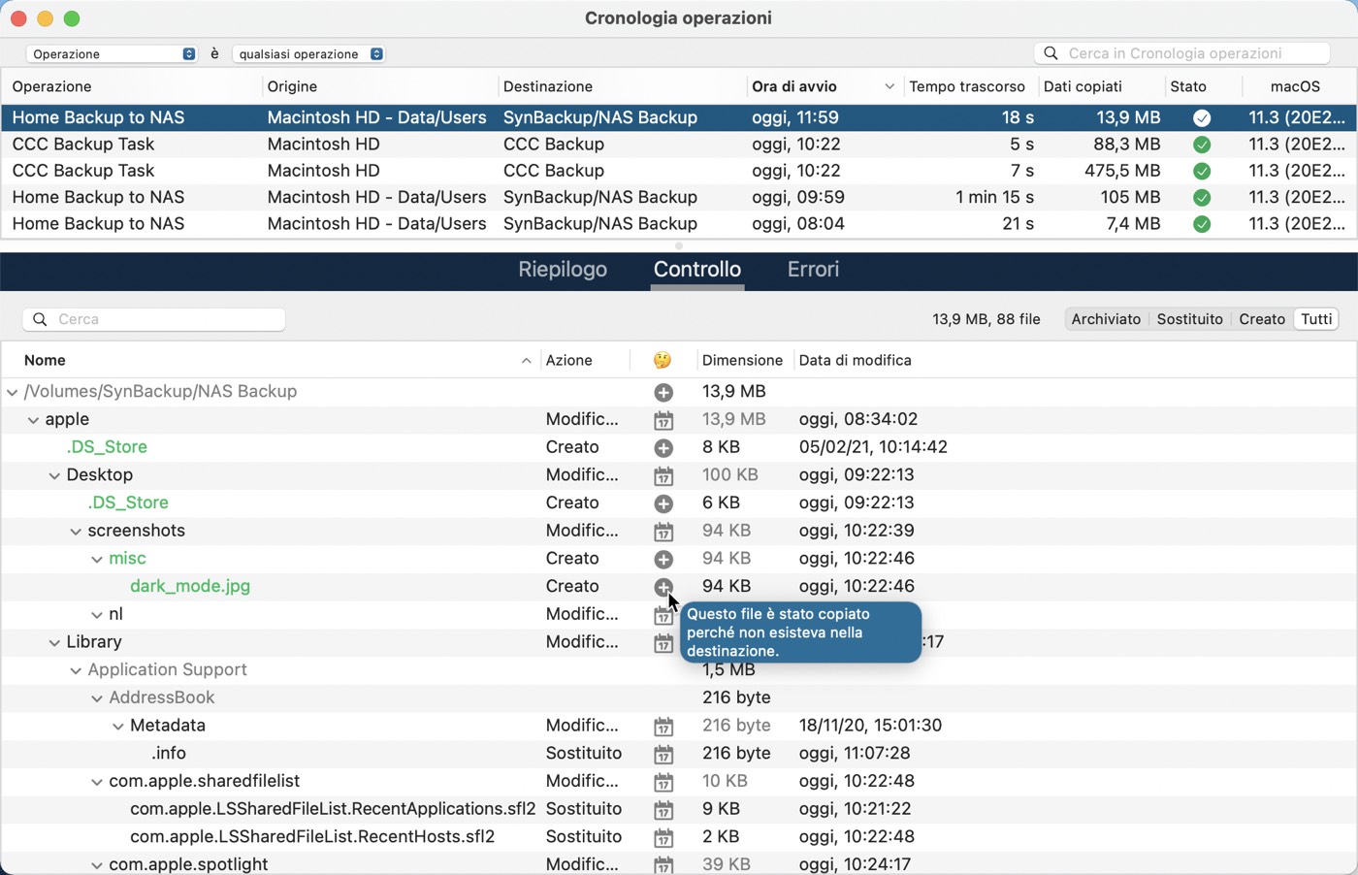Click 'Cerca in Cronologia operazioni' search field
This screenshot has width=1358, height=875.
pos(1182,53)
